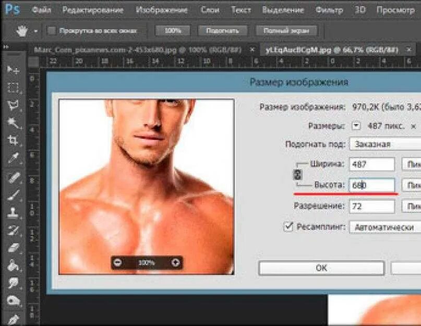Open the Текст menu
The height and width of the screenshot is (326, 421).
(241, 10)
